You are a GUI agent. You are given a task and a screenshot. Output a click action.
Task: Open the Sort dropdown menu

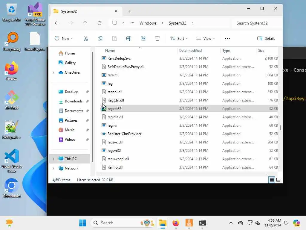179,39
